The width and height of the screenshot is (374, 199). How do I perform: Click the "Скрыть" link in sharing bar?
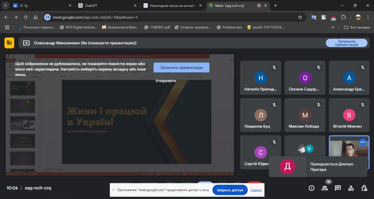tap(256, 190)
